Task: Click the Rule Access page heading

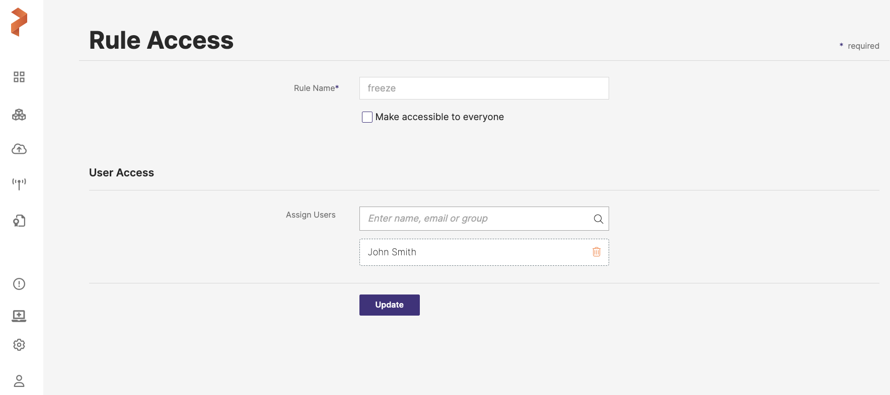Action: [161, 40]
